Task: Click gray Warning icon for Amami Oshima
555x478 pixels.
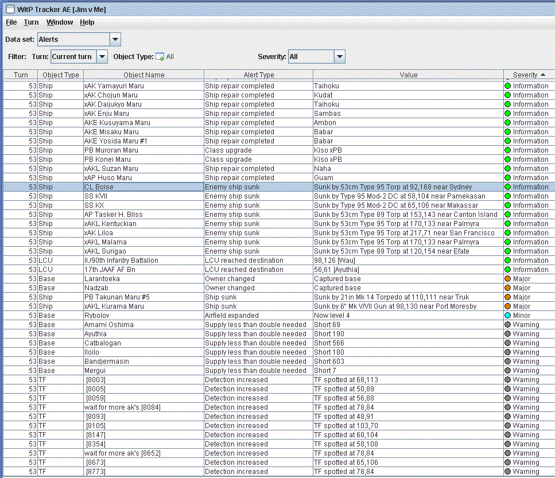Action: pos(508,325)
